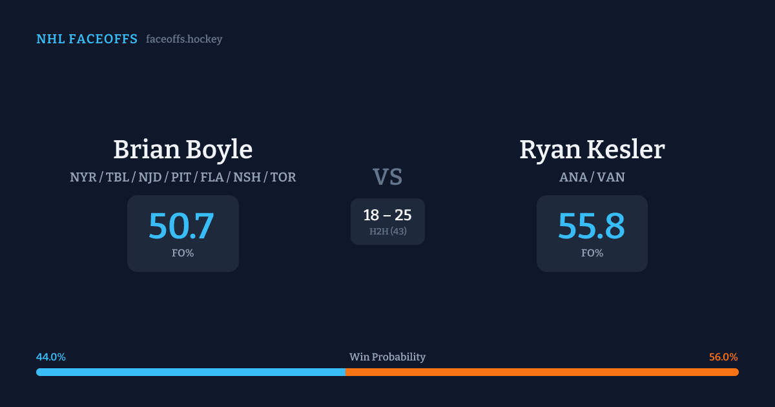Click the H2H (43) label

coord(387,231)
